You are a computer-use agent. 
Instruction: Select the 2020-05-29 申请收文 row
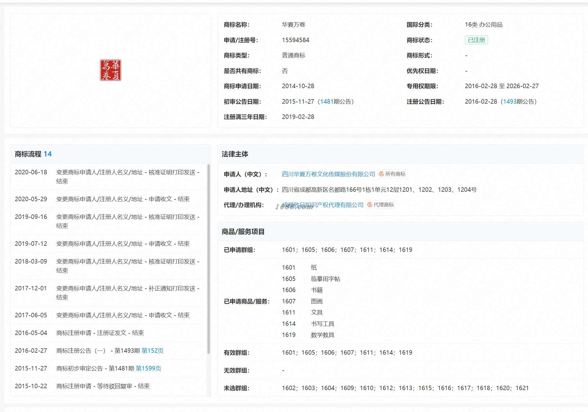coord(109,199)
